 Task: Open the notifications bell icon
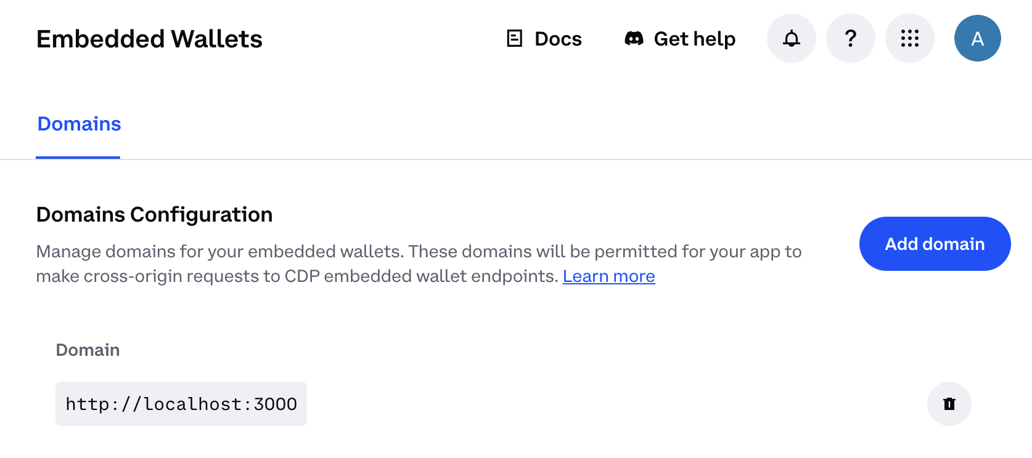[x=791, y=38]
